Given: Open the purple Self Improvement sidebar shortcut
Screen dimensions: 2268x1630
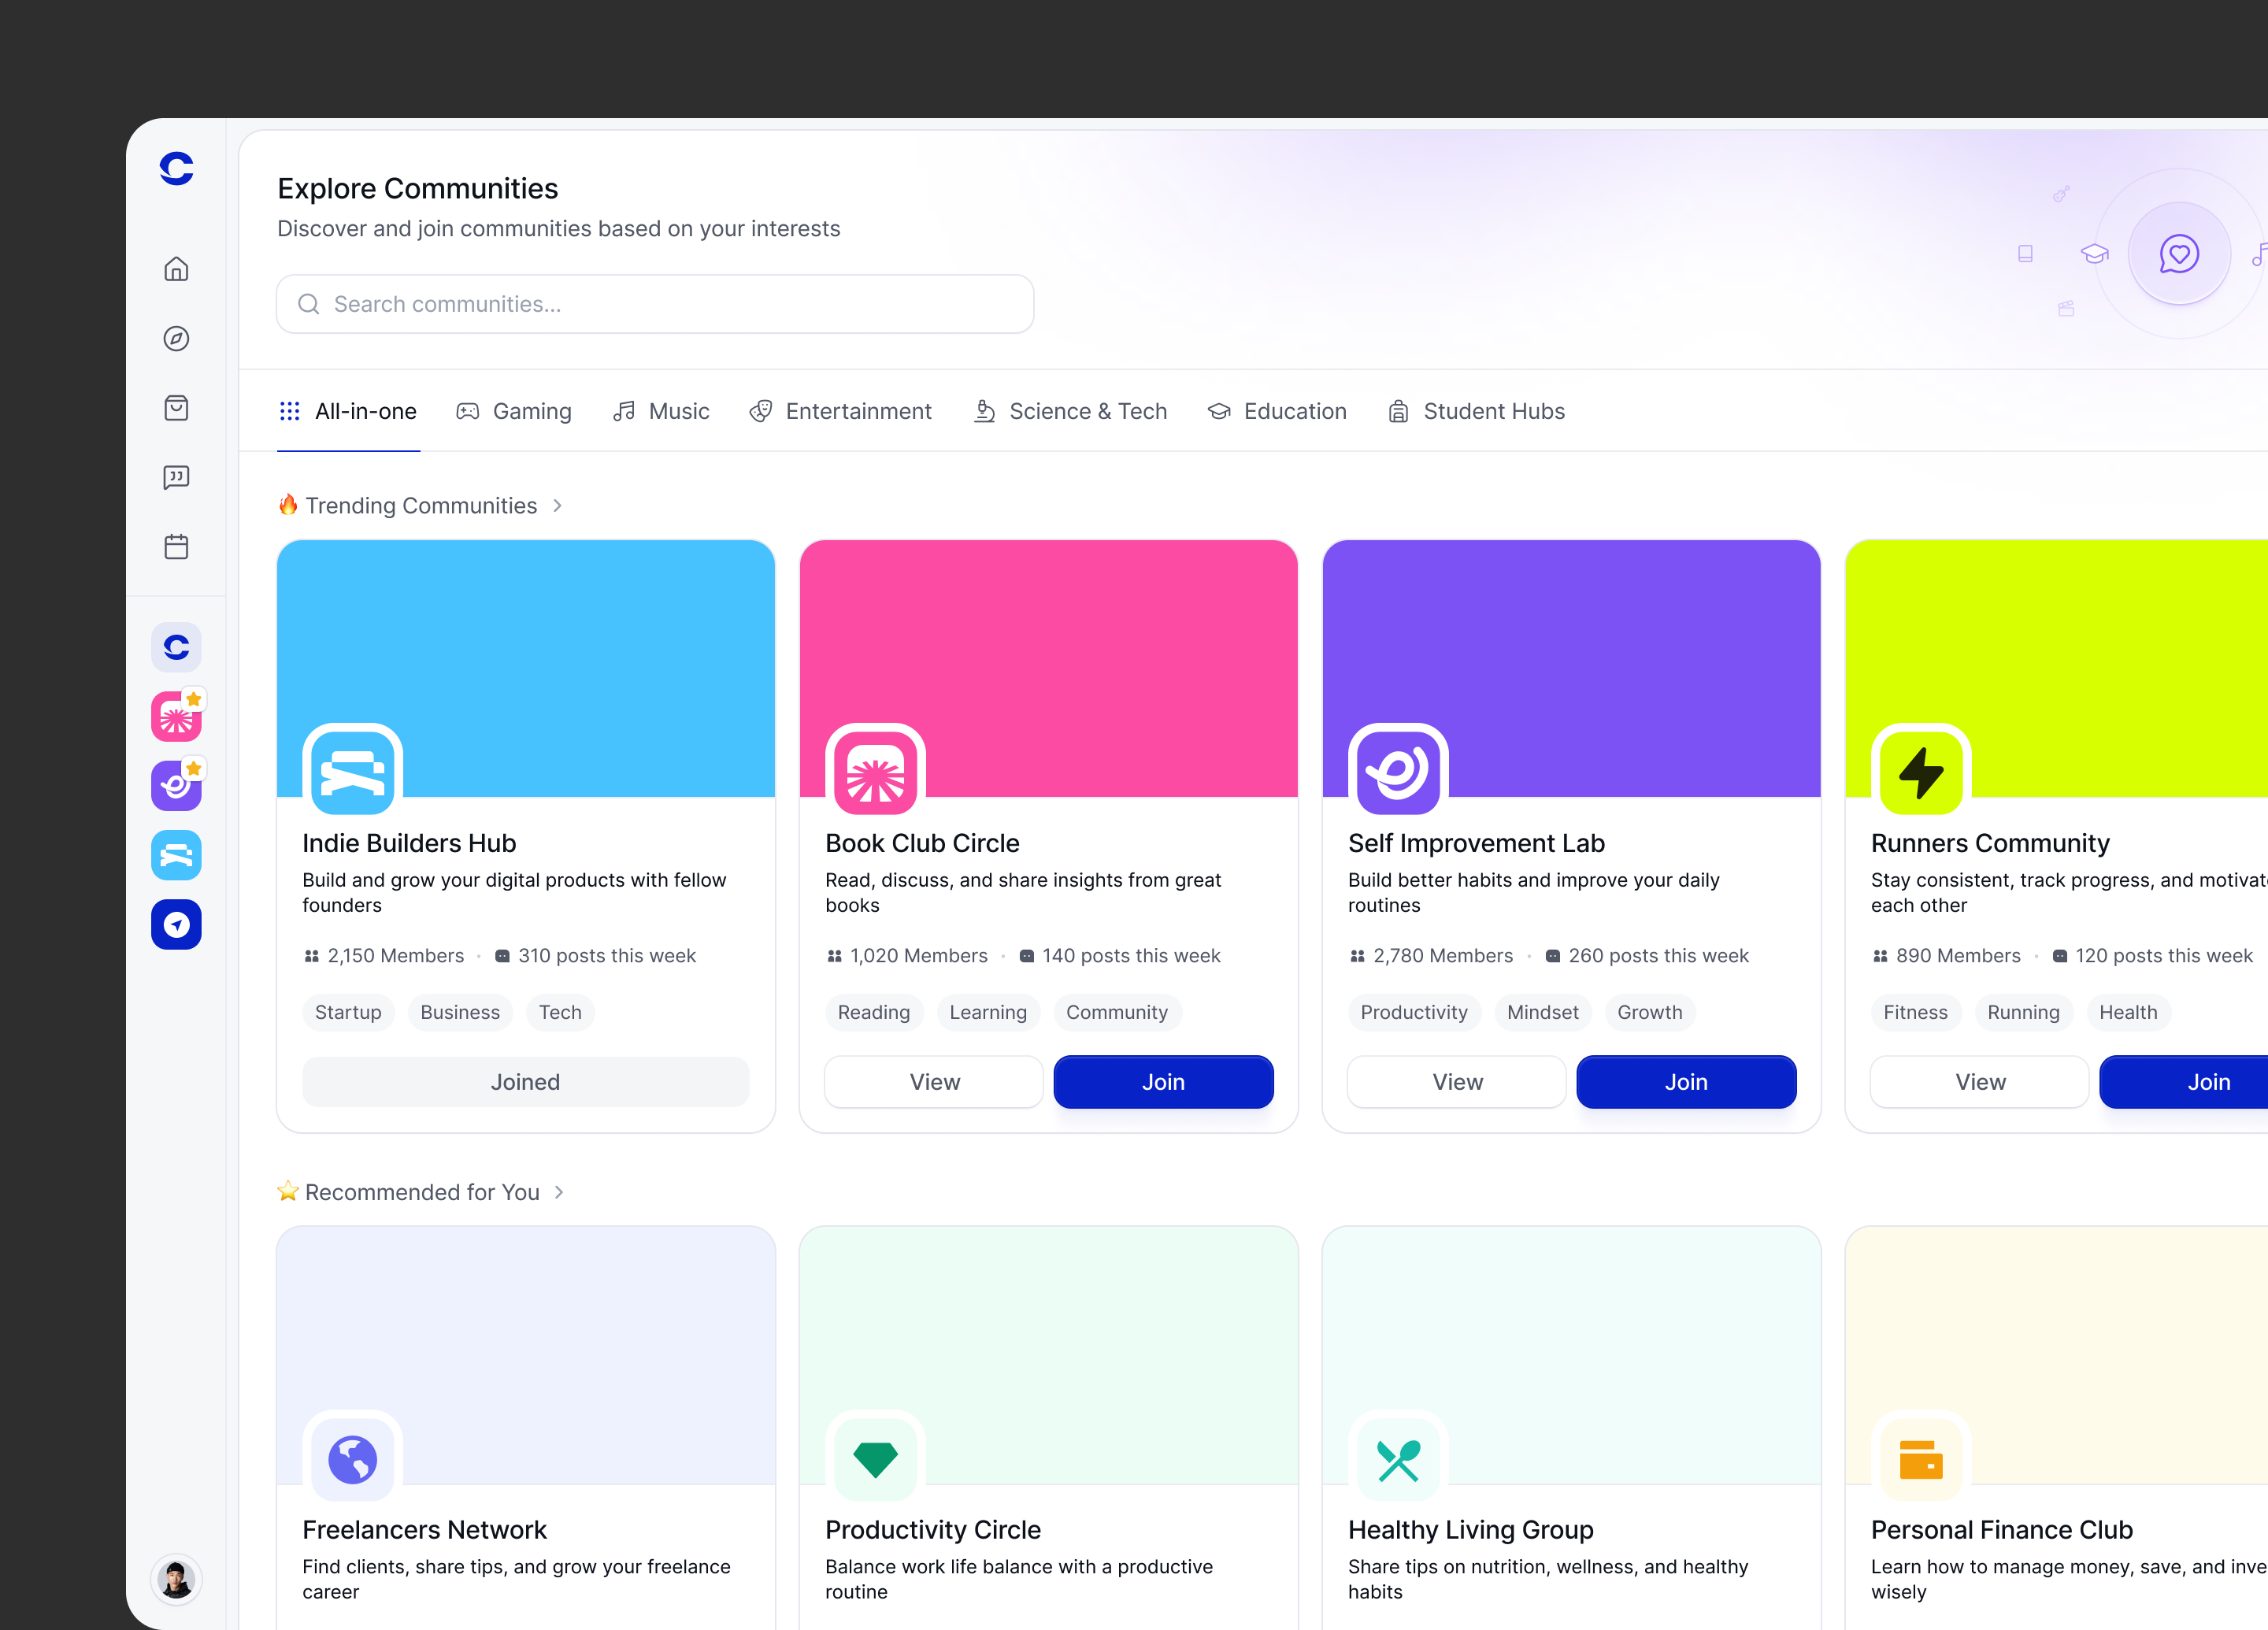Looking at the screenshot, I should [176, 786].
